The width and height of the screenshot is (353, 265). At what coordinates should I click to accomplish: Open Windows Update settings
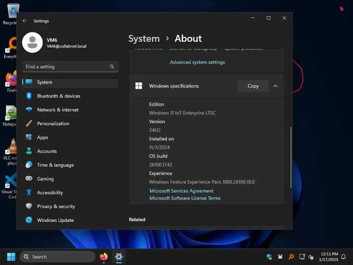70,220
